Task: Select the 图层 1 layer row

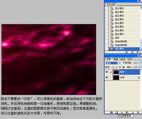Action: point(126,72)
